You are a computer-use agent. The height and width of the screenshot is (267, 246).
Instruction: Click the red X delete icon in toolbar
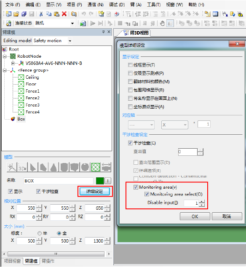[x=64, y=14]
